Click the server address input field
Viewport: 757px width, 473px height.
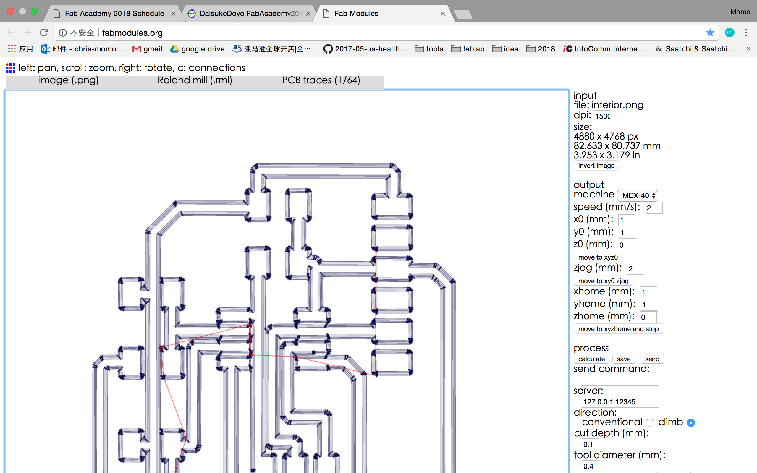coord(620,402)
